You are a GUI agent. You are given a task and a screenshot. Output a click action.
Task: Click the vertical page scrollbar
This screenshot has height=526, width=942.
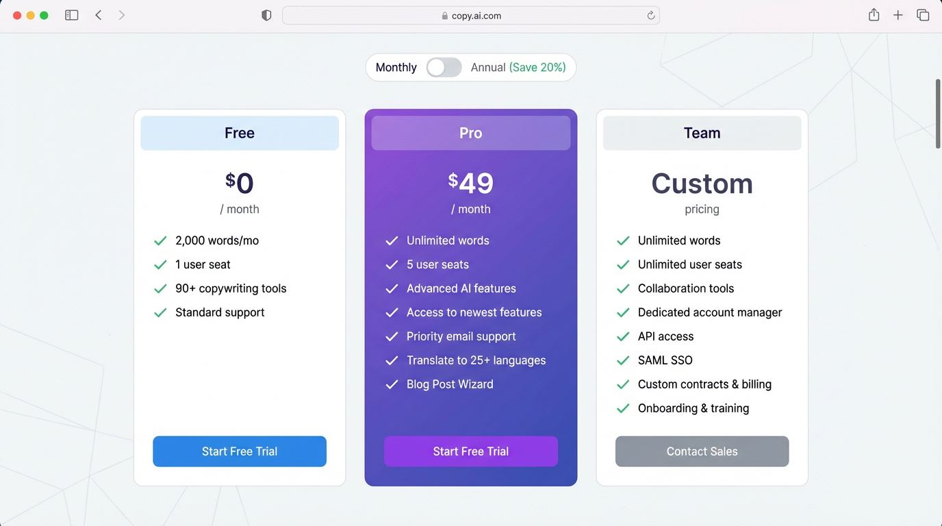pyautogui.click(x=936, y=114)
